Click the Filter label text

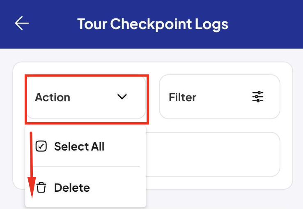pyautogui.click(x=182, y=97)
